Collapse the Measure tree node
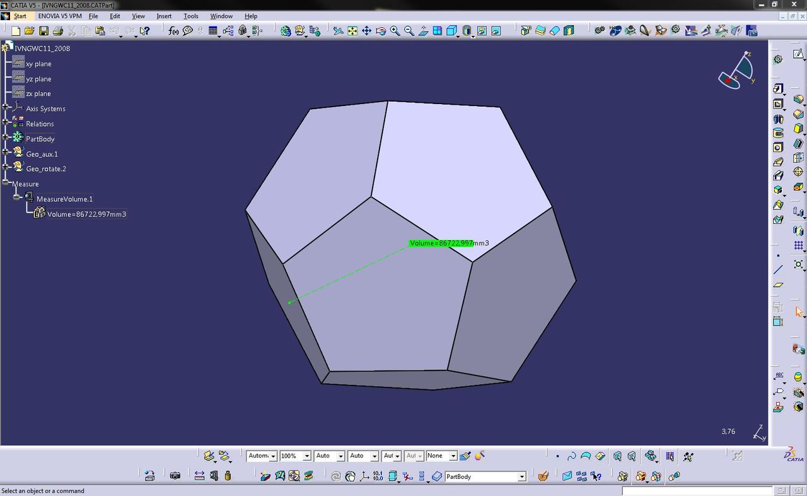Image resolution: width=807 pixels, height=496 pixels. (5, 183)
